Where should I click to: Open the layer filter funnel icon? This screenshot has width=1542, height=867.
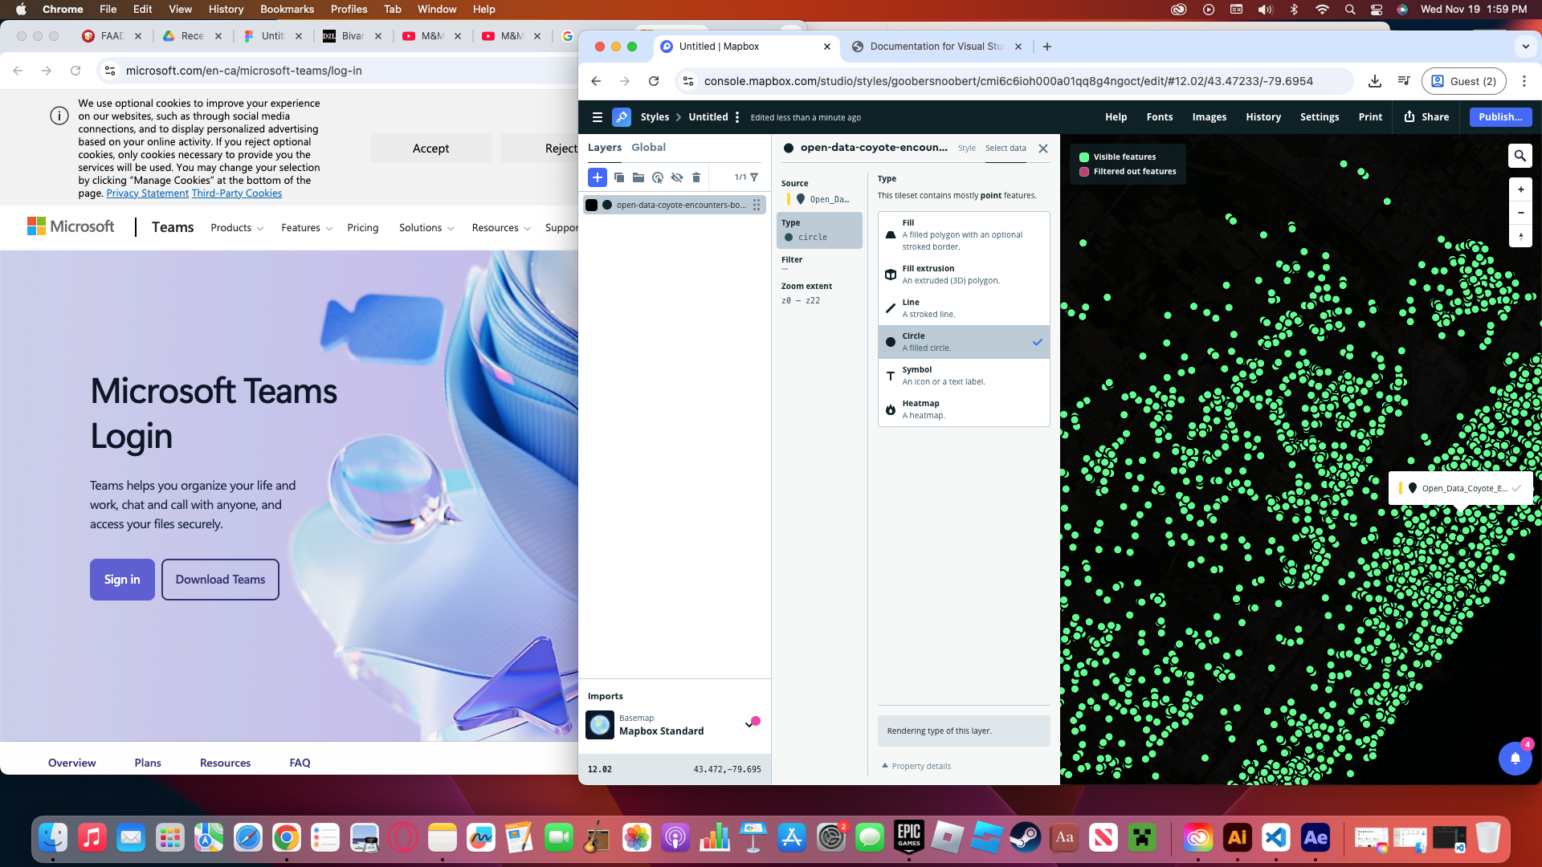754,177
